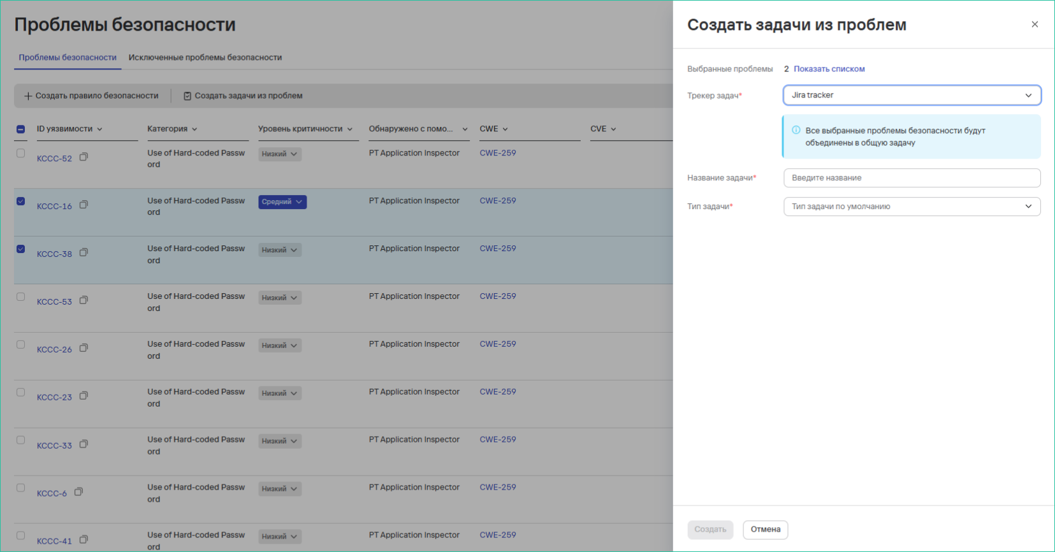Uncheck the KCCC-16 row checkbox
This screenshot has width=1055, height=552.
click(21, 201)
